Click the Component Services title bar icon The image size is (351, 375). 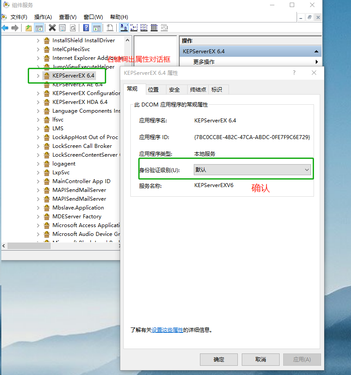[6, 4]
